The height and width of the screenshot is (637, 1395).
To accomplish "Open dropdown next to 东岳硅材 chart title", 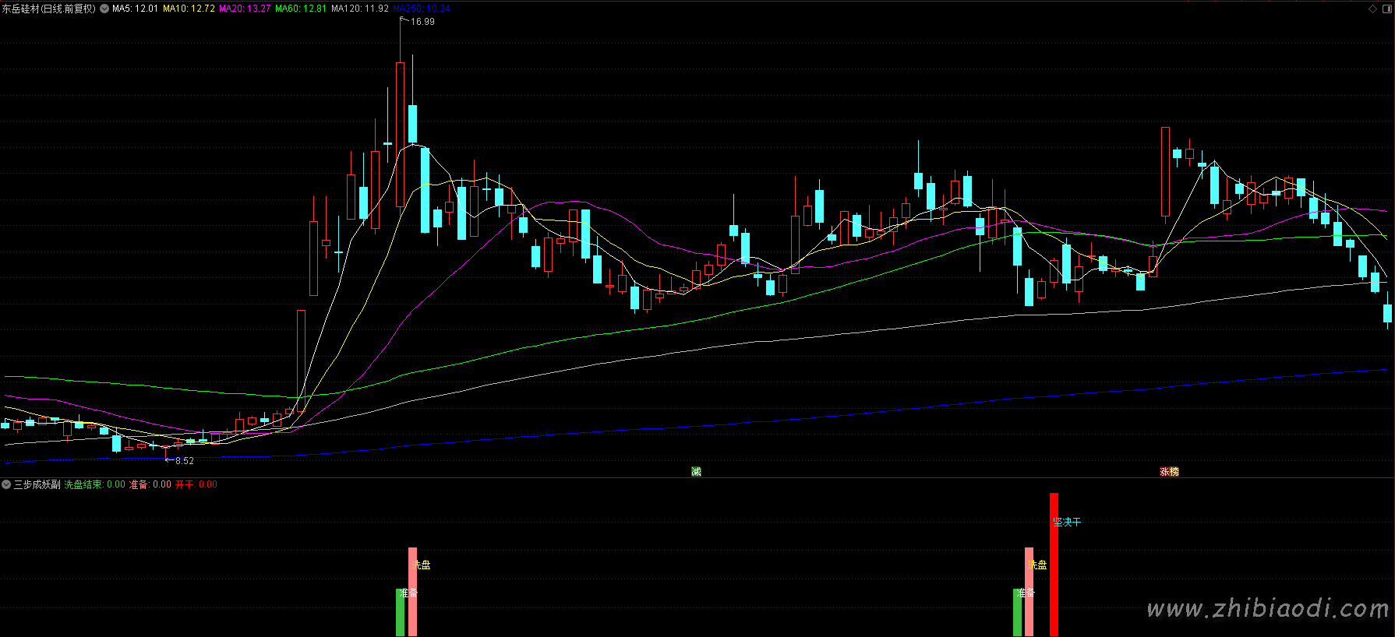I will click(x=104, y=9).
